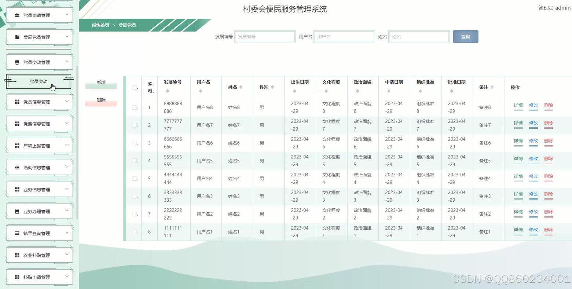Sort by the 文化程度 column arrows
The image size is (572, 289).
326,91
